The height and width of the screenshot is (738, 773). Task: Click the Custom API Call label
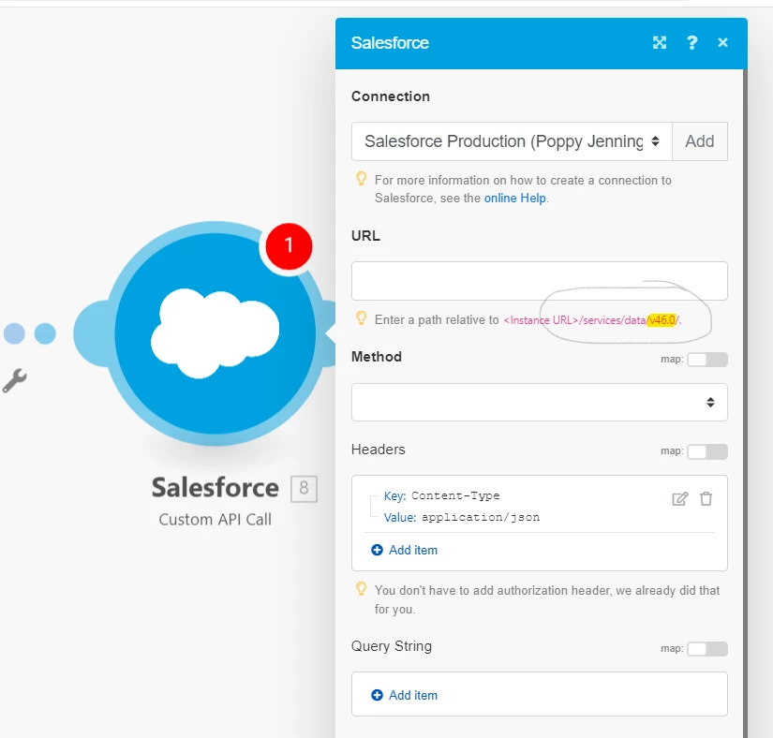point(215,519)
